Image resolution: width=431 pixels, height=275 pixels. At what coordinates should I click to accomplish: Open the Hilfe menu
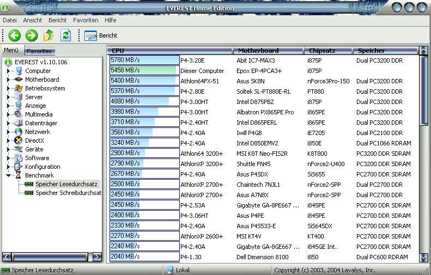110,20
